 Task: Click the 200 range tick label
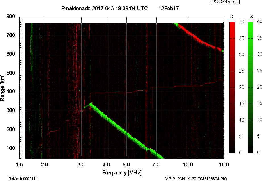[x=11, y=129]
